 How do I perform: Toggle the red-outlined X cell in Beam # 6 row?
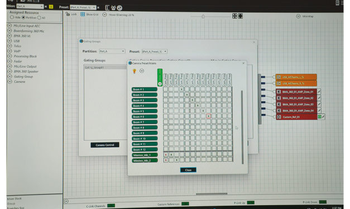pos(208,116)
